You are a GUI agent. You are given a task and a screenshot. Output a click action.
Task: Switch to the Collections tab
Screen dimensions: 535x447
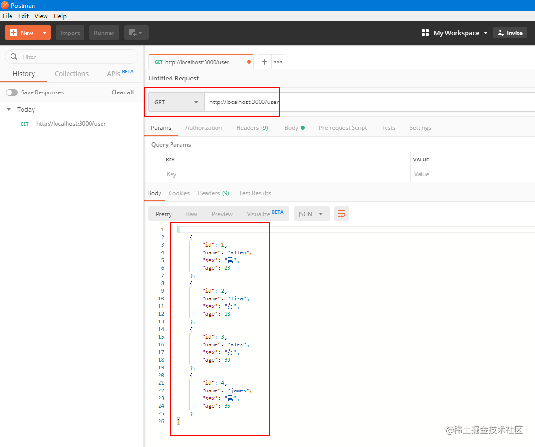tap(71, 74)
